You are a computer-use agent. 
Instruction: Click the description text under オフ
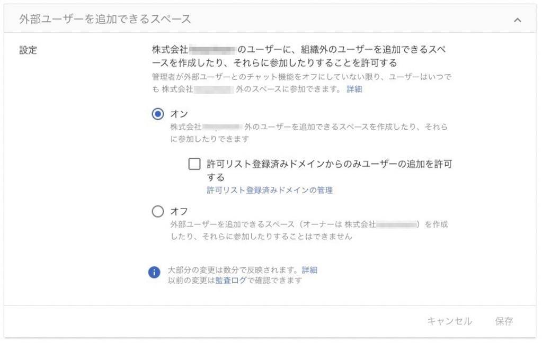pos(308,230)
